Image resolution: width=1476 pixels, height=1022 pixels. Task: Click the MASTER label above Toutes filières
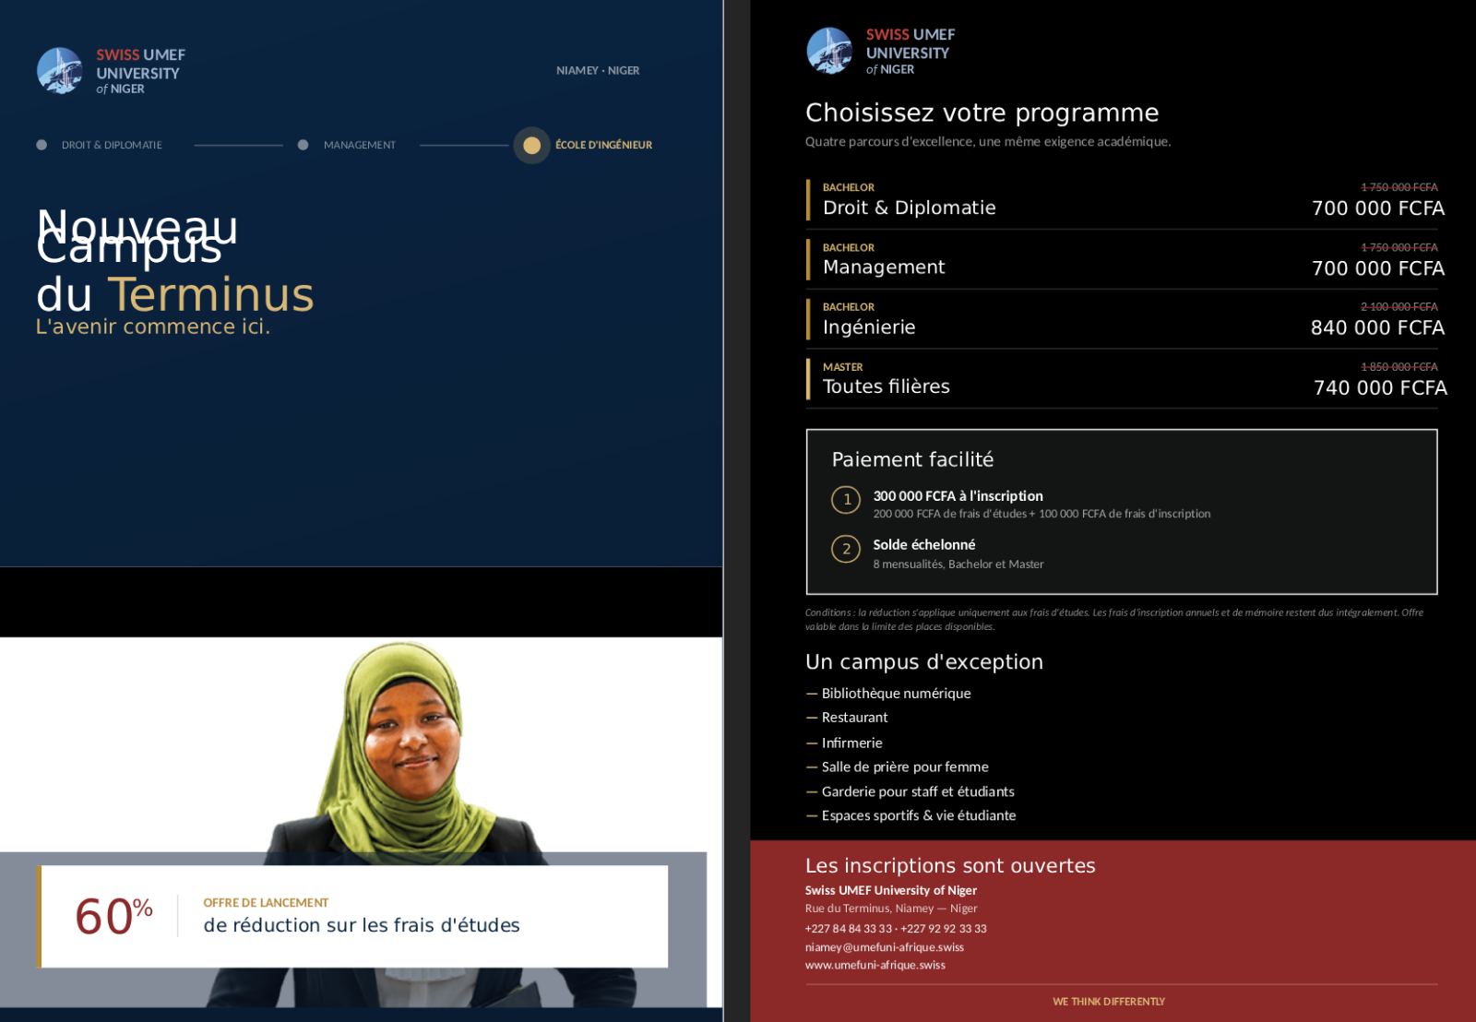tap(843, 367)
